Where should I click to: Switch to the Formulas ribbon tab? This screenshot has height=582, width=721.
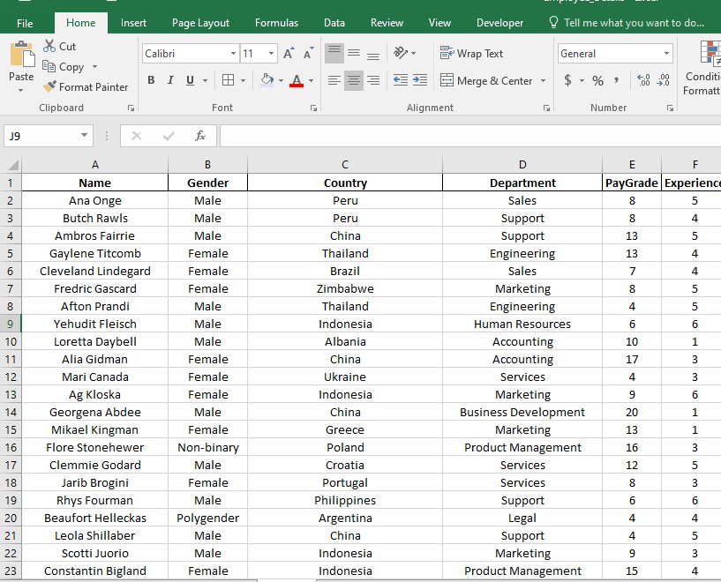point(276,23)
